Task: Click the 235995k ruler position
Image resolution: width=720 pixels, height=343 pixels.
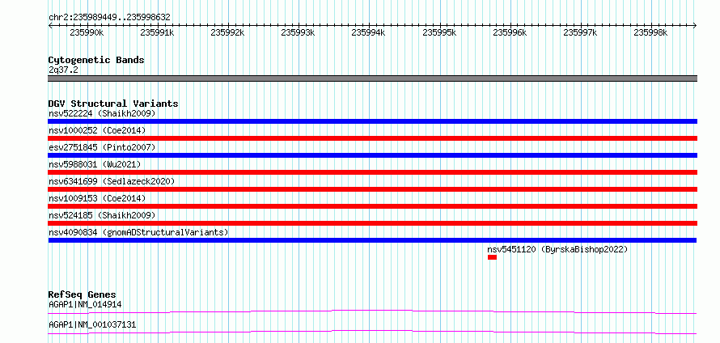Action: point(439,32)
